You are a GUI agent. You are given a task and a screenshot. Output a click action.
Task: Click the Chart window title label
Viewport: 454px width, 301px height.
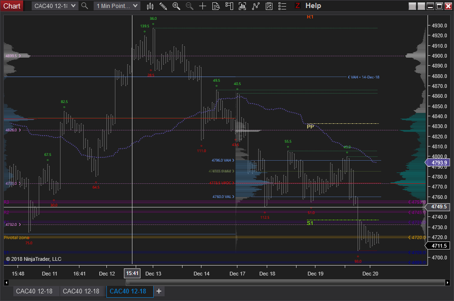pyautogui.click(x=12, y=6)
